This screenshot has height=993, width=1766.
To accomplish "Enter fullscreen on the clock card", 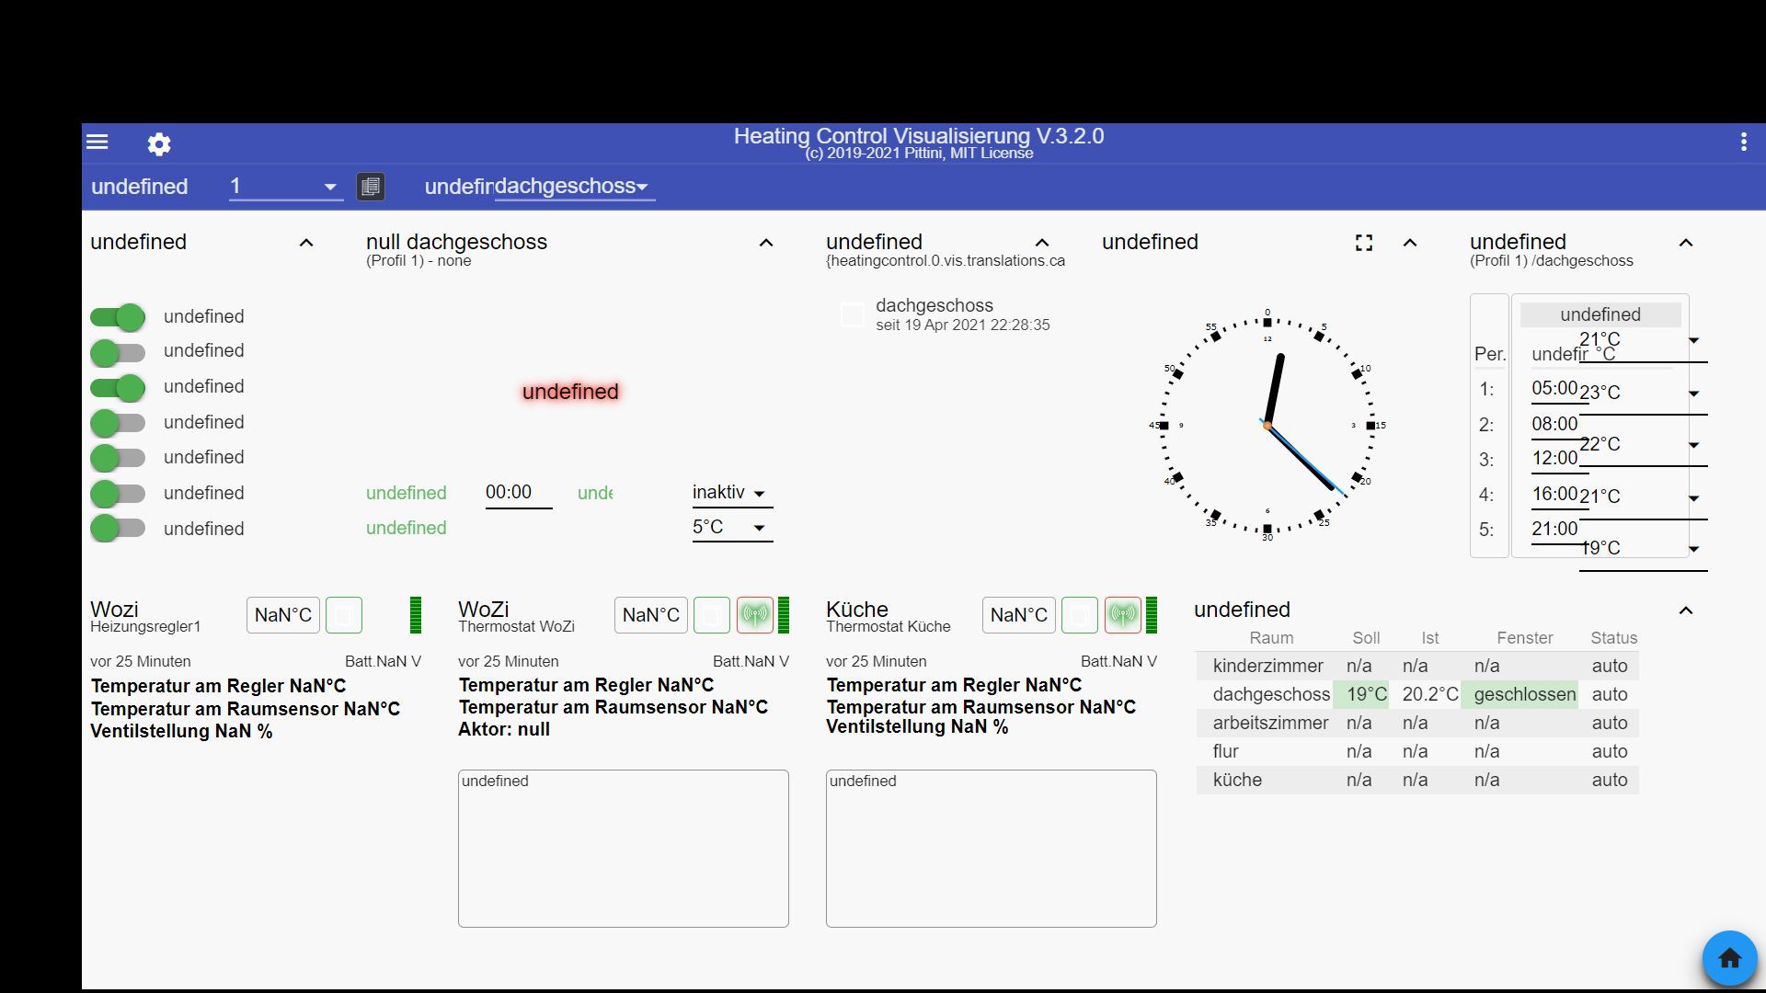I will [1364, 243].
